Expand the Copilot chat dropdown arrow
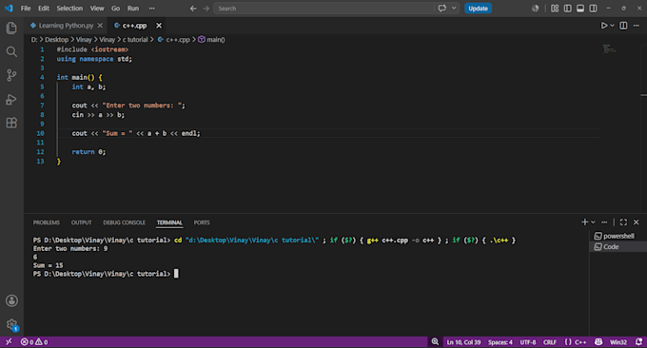This screenshot has width=647, height=348. pyautogui.click(x=454, y=9)
